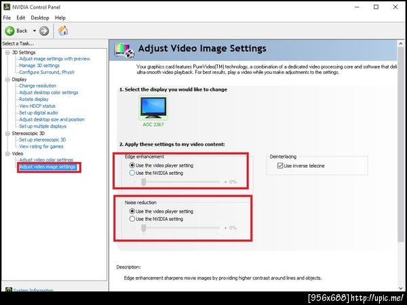This screenshot has height=305, width=407.
Task: Click the NVIDIA Control Panel title icon
Action: [x=7, y=7]
